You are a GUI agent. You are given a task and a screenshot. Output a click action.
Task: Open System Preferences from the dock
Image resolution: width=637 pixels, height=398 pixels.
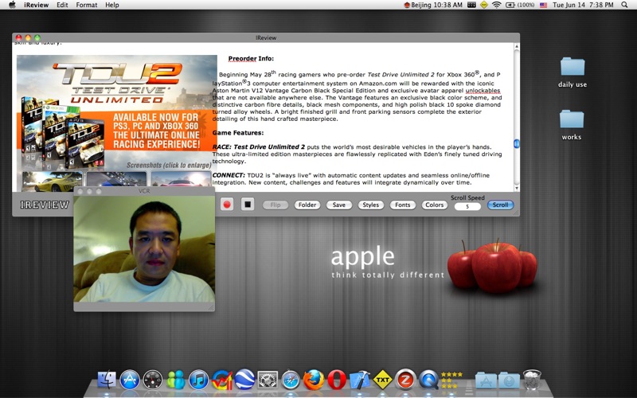point(268,380)
